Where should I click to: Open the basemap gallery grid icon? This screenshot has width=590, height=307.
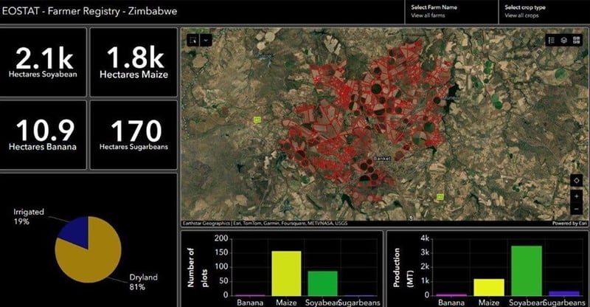coord(575,40)
